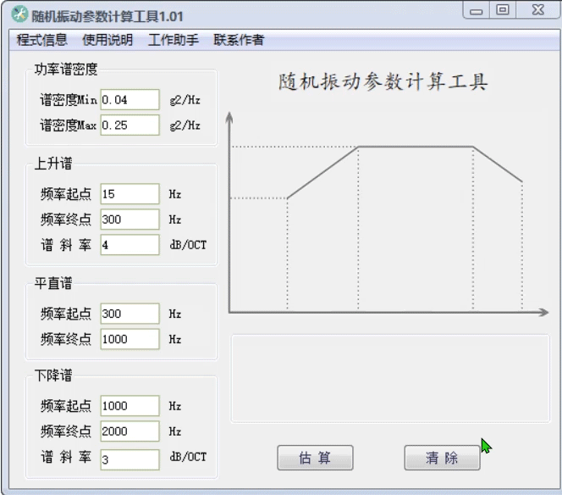Focus the 谱密度Max input field

(x=129, y=125)
